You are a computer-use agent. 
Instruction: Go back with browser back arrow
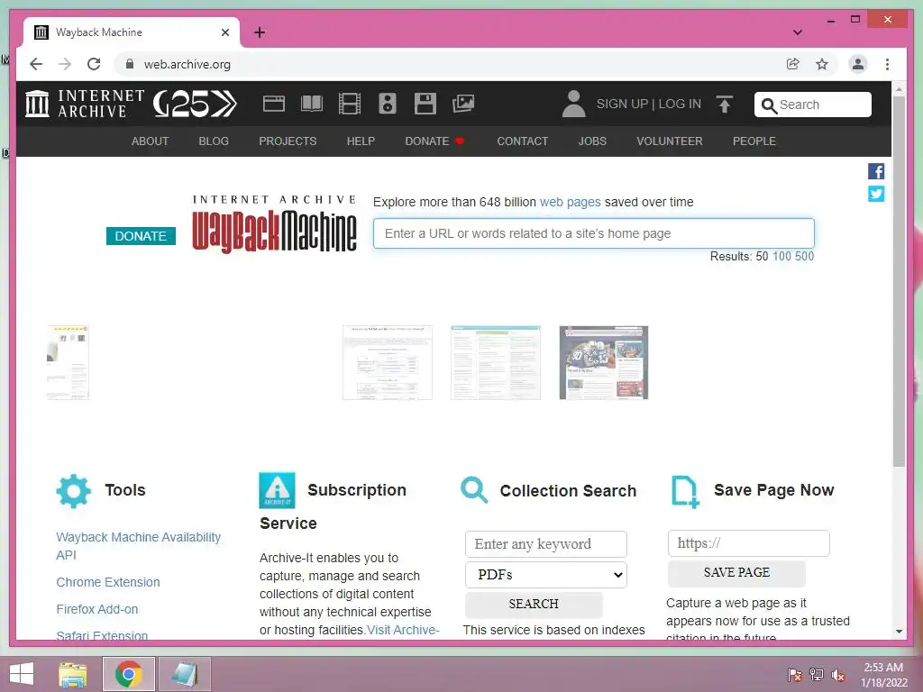click(x=36, y=64)
